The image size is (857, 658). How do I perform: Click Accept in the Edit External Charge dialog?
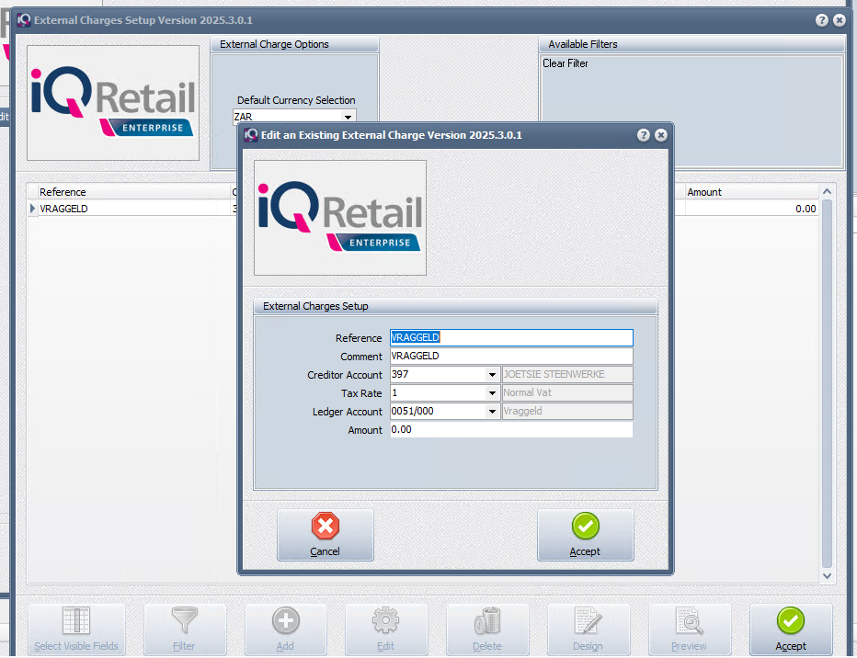tap(586, 535)
